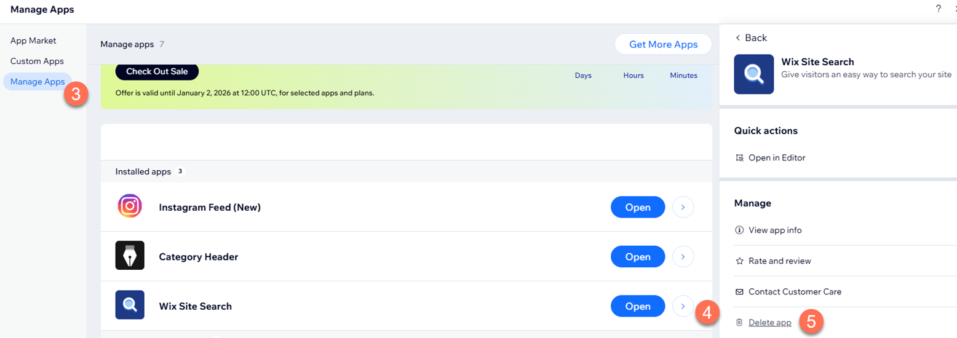Image resolution: width=957 pixels, height=338 pixels.
Task: Click the Manage apps 7 heading
Action: [132, 44]
